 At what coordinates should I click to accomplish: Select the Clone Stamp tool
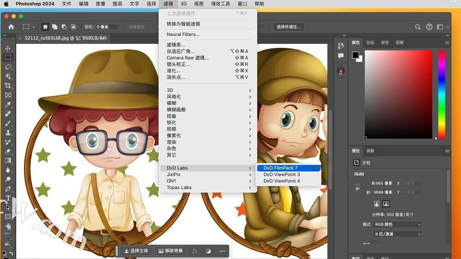(8, 133)
